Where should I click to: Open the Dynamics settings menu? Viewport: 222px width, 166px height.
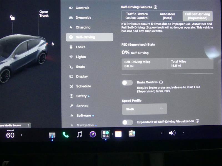[x=84, y=18]
